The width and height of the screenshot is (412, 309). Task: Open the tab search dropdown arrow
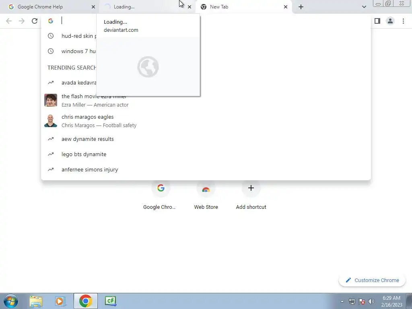[x=364, y=7]
